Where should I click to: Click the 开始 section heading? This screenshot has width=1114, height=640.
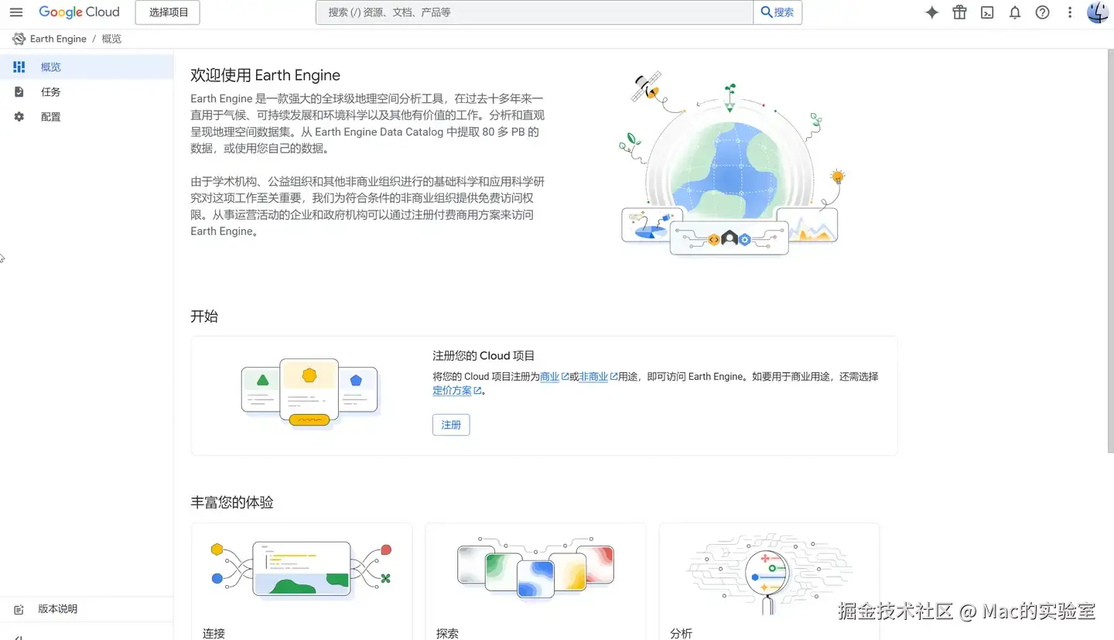[x=204, y=317]
